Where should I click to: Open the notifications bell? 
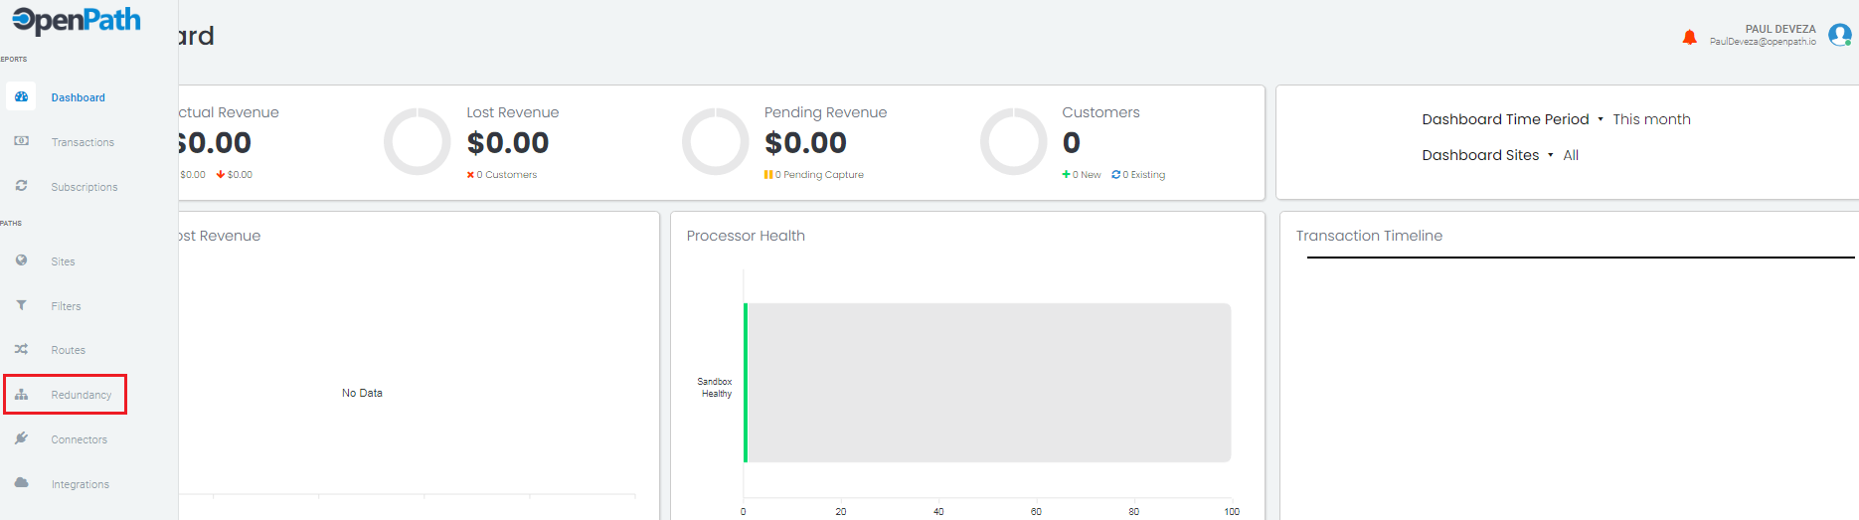(1689, 38)
